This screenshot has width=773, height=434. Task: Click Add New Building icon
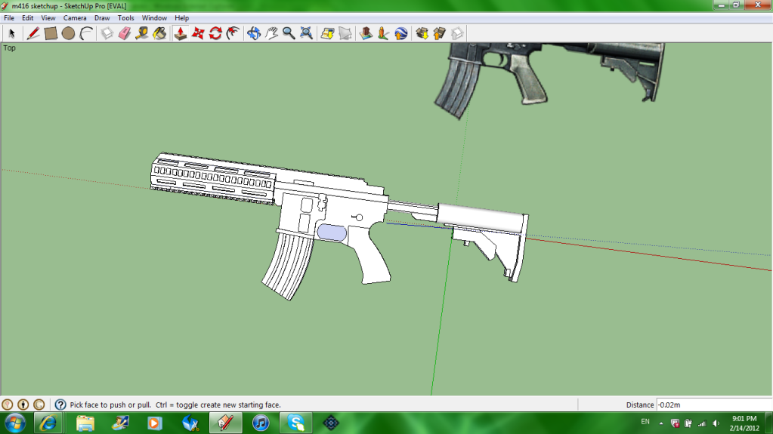[x=366, y=33]
